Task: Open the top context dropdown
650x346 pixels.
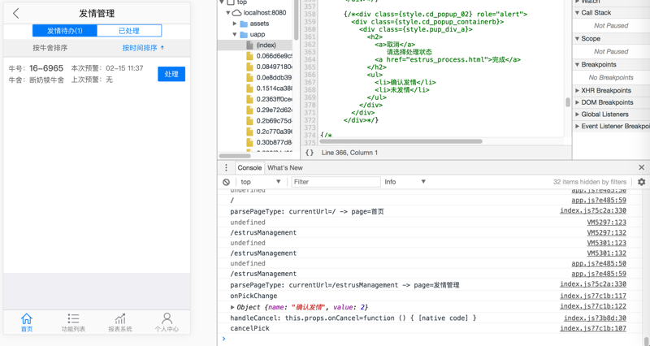Action: [260, 182]
